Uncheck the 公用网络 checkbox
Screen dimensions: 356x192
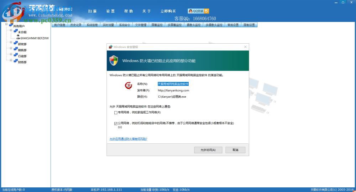tap(116, 124)
